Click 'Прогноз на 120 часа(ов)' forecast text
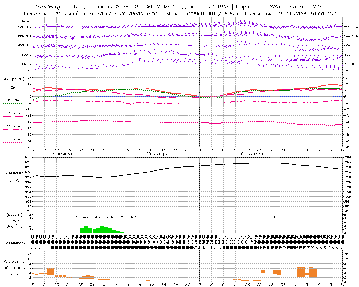359x287 pixels. [x=54, y=14]
